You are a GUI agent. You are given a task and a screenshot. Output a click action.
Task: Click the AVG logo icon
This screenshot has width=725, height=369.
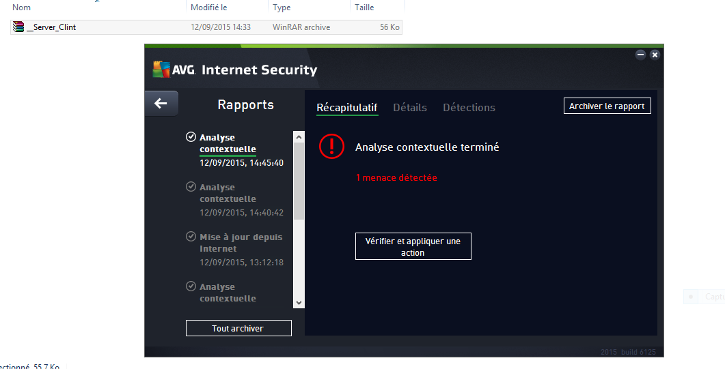pos(161,69)
